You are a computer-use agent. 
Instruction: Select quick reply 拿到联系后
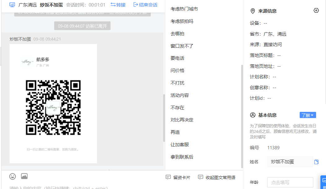coord(182,157)
